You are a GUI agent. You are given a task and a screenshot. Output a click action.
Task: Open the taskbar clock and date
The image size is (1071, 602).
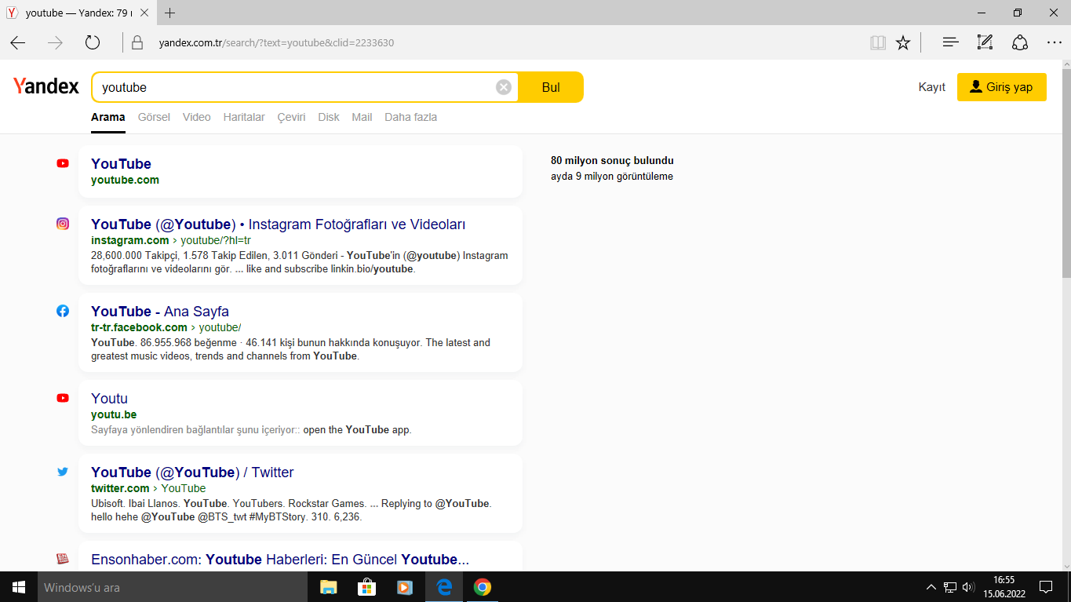(1003, 587)
